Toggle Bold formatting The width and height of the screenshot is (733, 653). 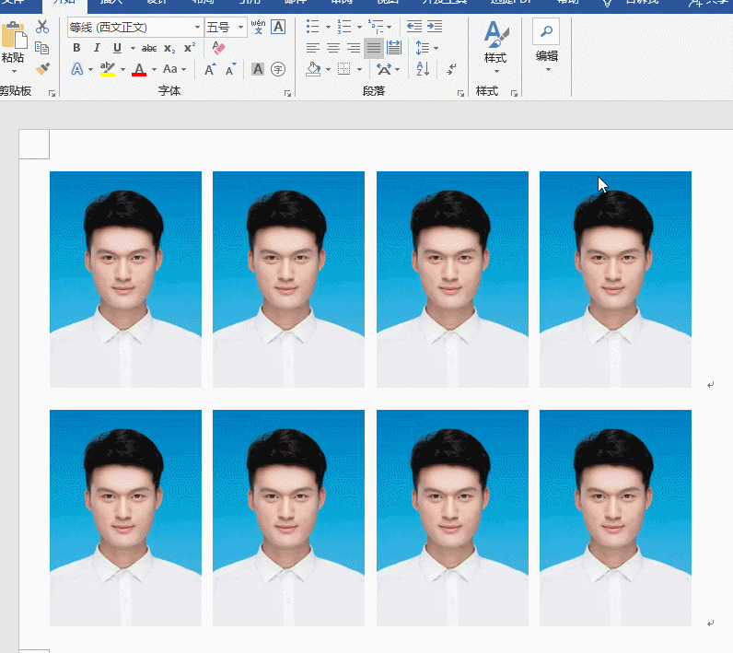(76, 48)
